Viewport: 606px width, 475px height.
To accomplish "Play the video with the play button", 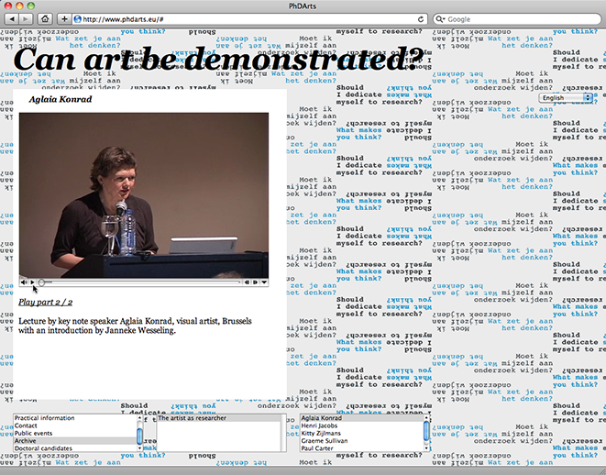I will (x=33, y=282).
